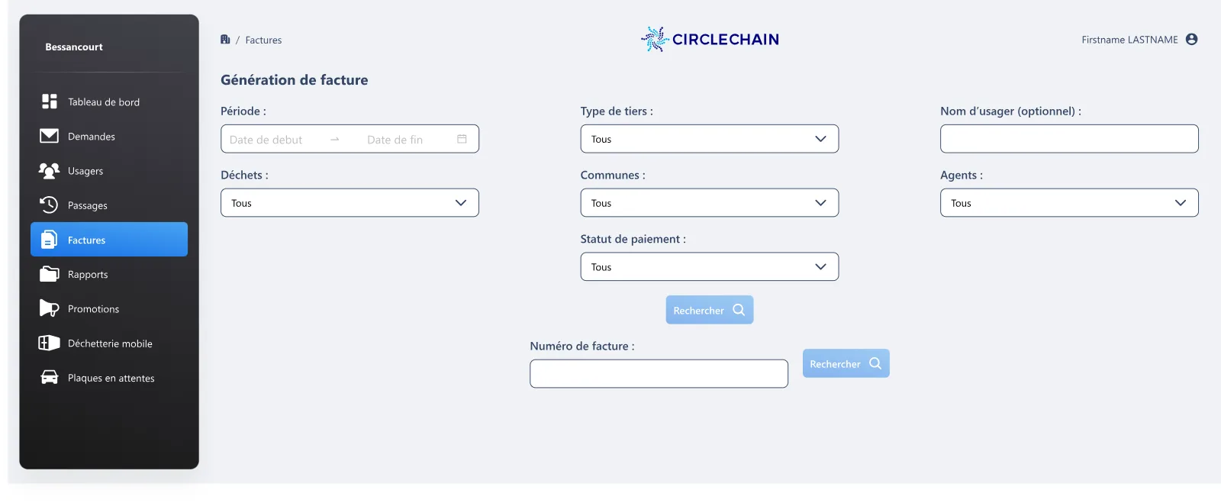Open the calendar icon in Période field
1221x503 pixels.
click(x=462, y=139)
